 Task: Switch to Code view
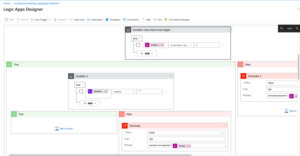[x=77, y=20]
